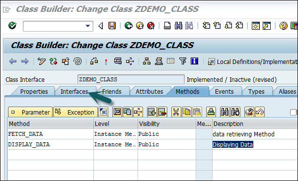Viewport: 298px width, 181px height.
Task: Activate class with the matchstick icon
Action: [x=106, y=61]
